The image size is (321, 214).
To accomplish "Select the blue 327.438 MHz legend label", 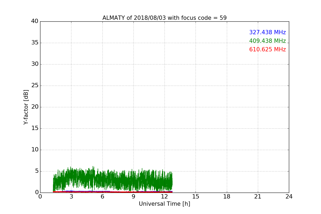I will pos(267,32).
